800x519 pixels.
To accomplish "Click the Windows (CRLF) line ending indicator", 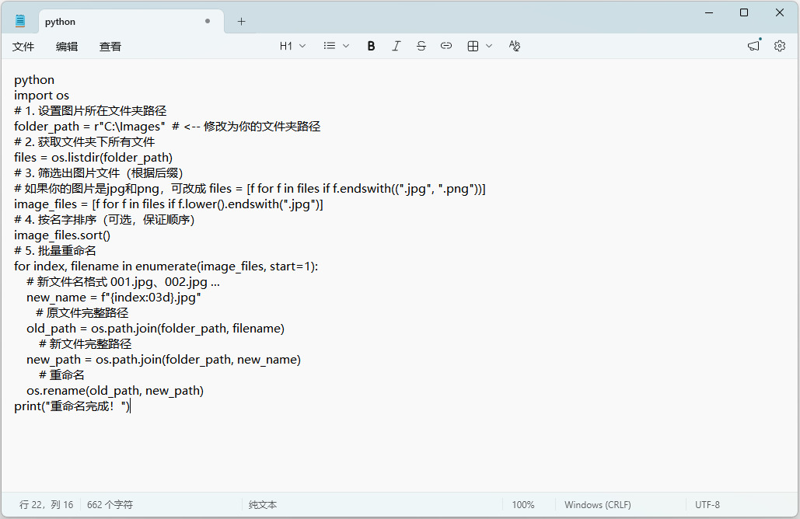I will (x=597, y=505).
